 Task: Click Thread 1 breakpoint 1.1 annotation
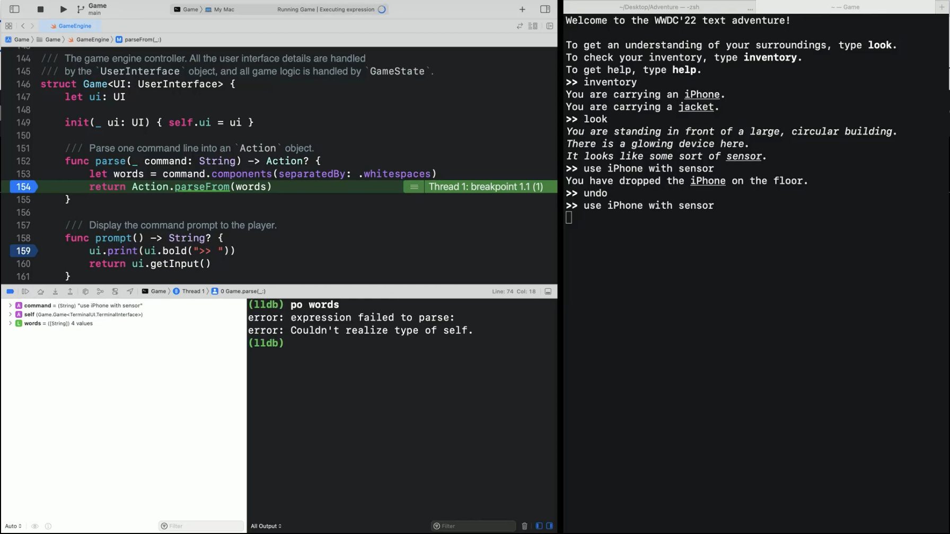point(486,186)
